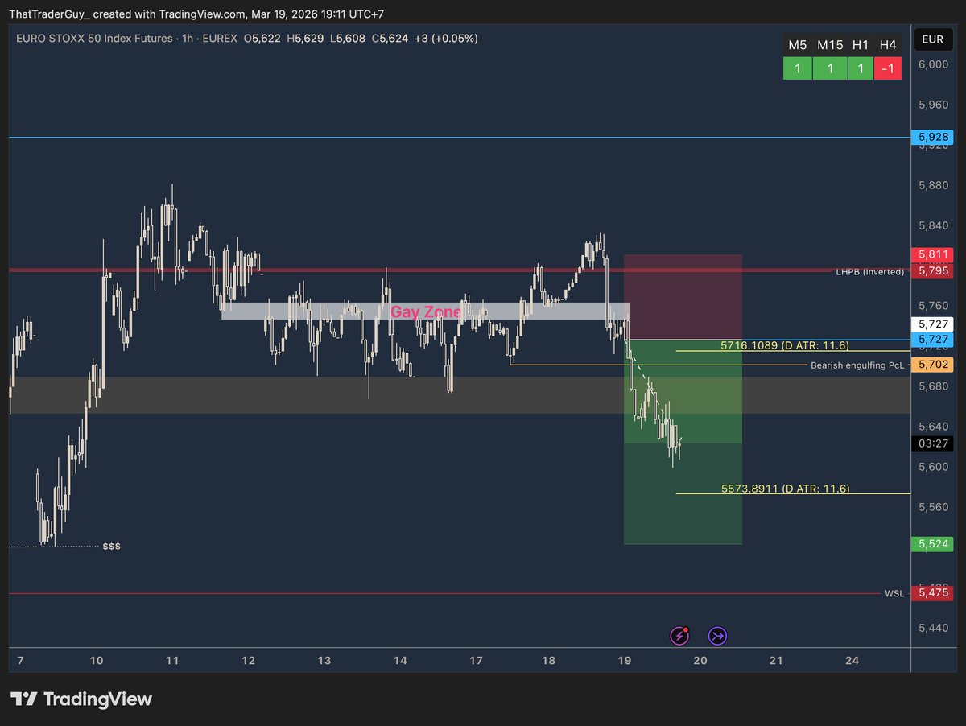The height and width of the screenshot is (726, 966).
Task: Click the blue 5,928 price label on the axis
Action: (x=932, y=137)
